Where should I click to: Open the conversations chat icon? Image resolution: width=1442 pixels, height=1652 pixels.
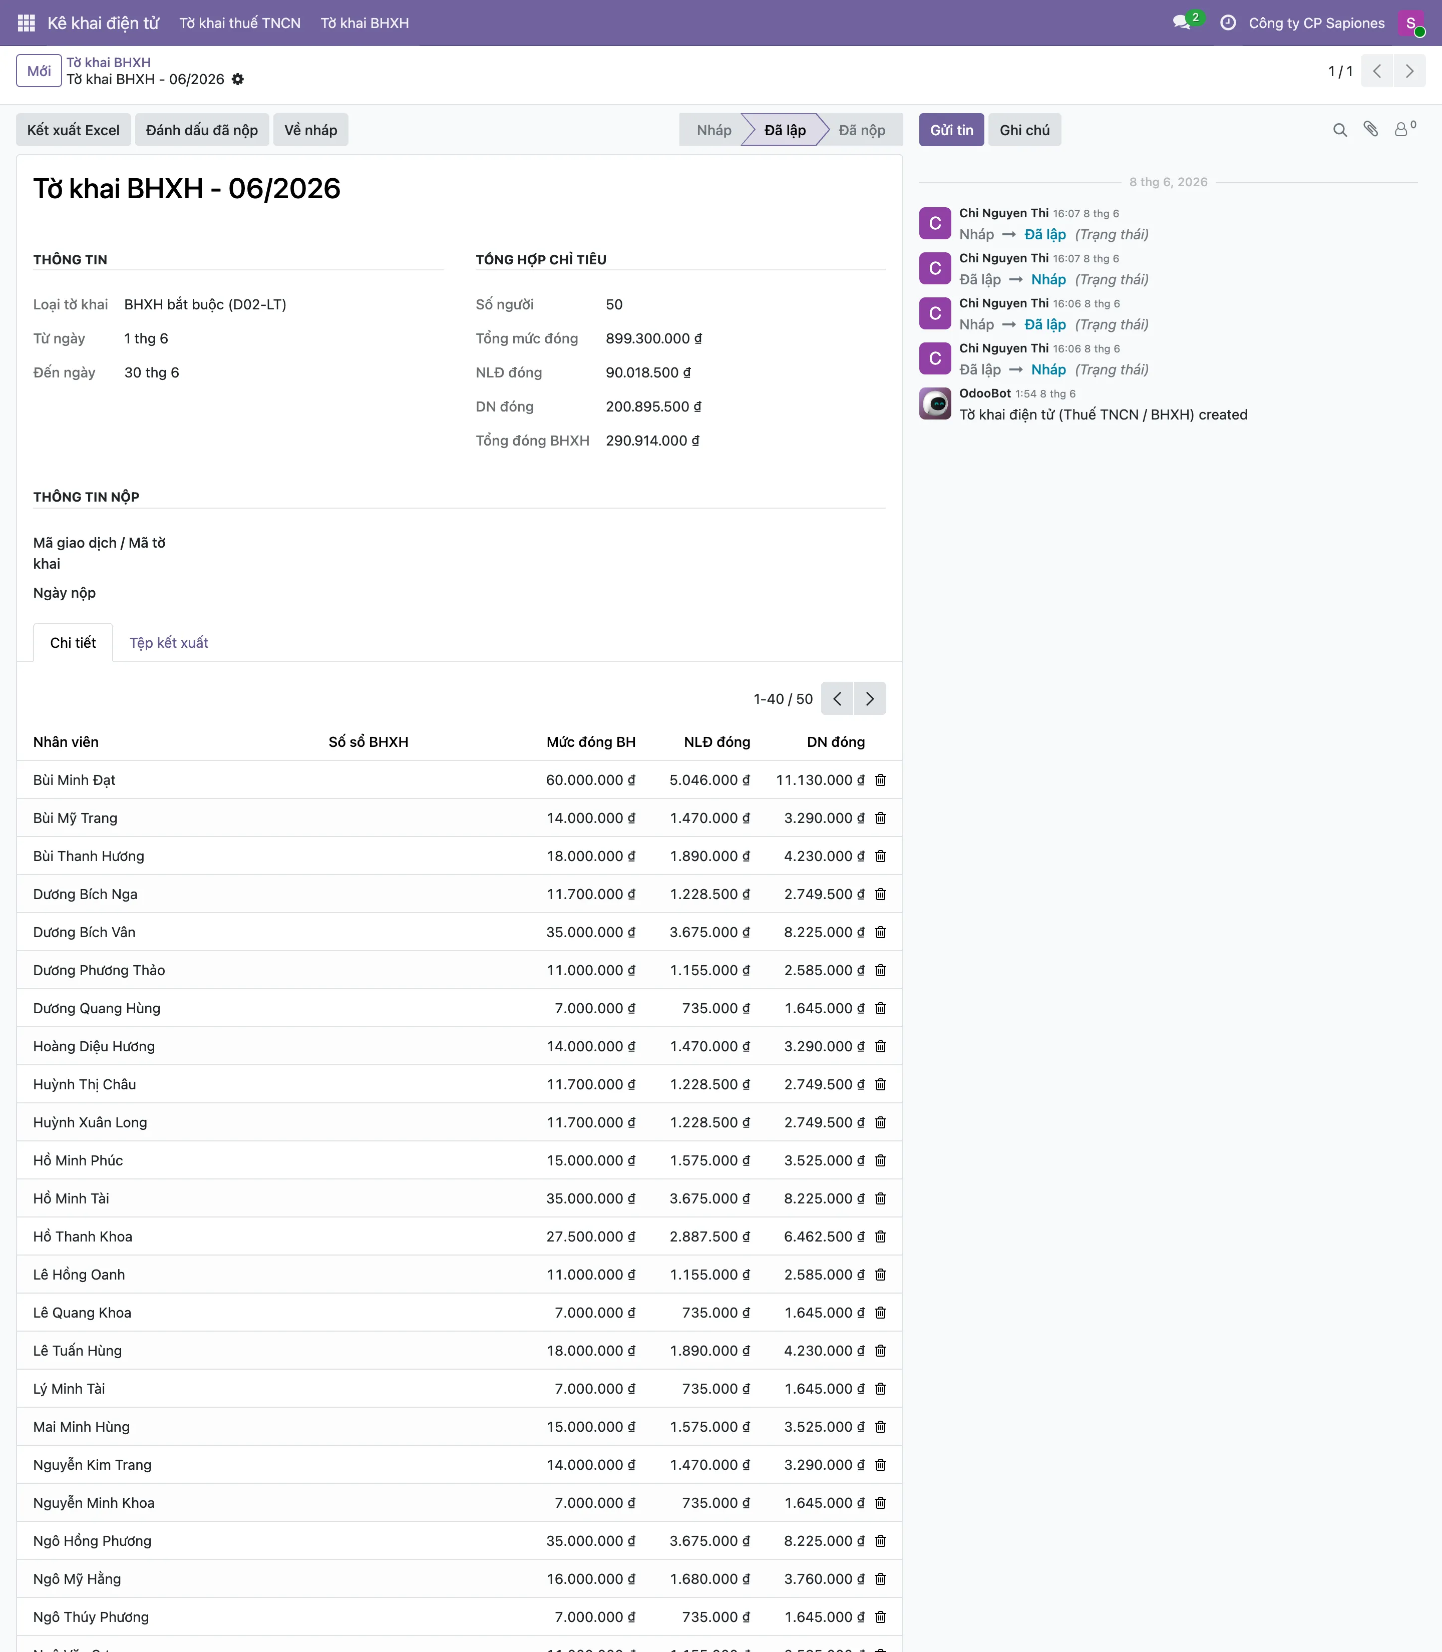(x=1181, y=23)
